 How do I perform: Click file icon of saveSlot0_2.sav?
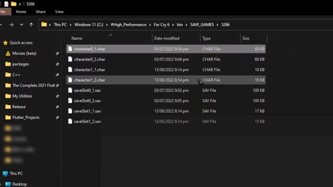click(70, 100)
